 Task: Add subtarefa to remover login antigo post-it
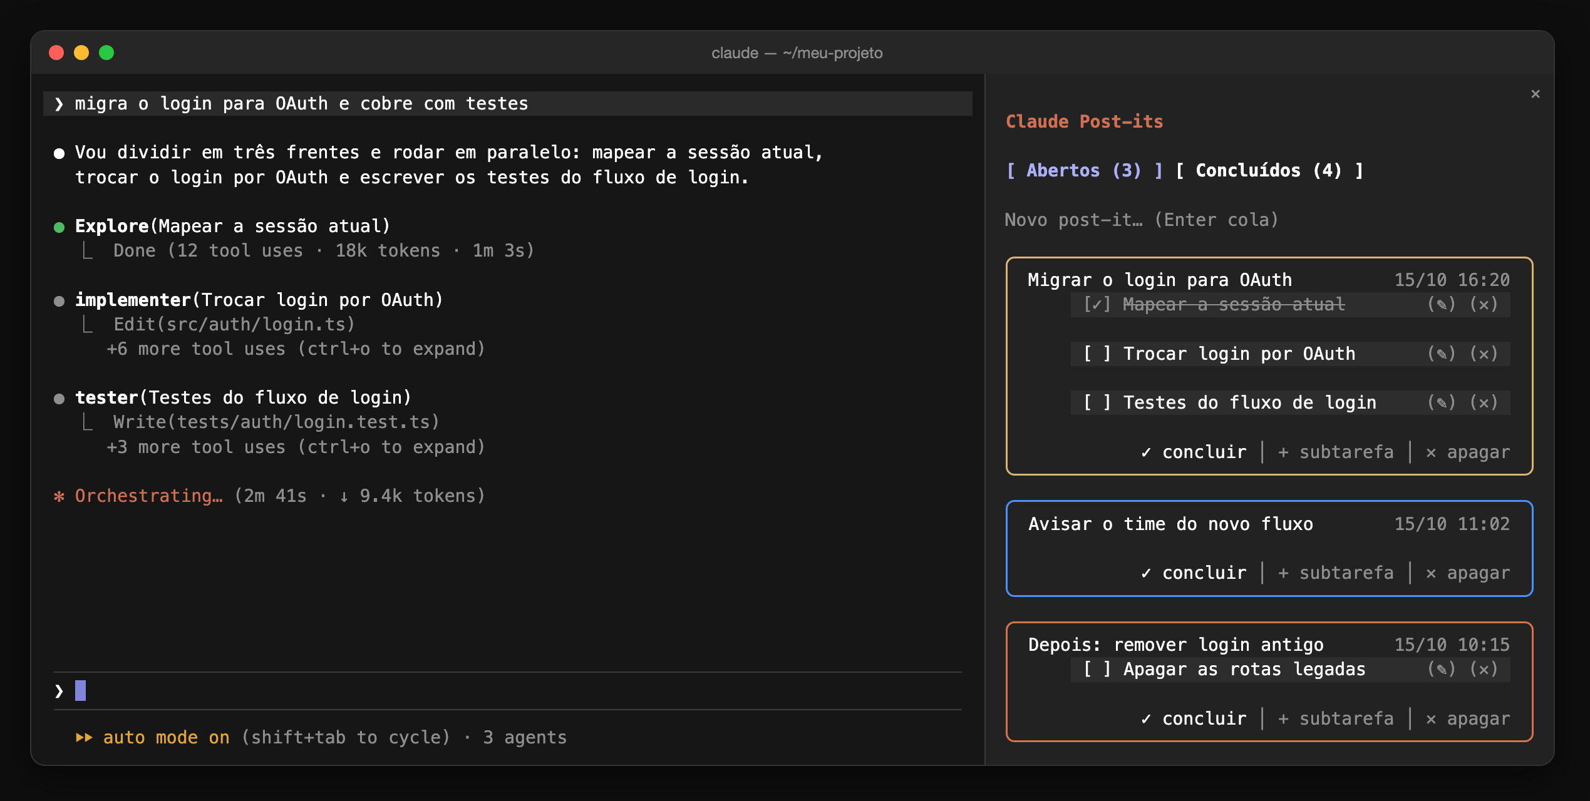click(x=1336, y=718)
